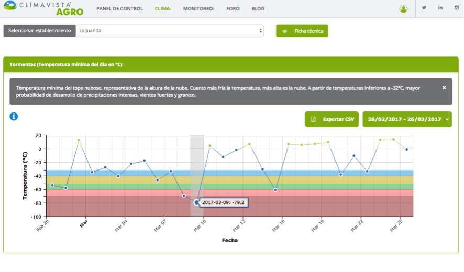Screen dimensions: 464x272
Task: Open the La Juanita establishment dropdown
Action: tap(170, 31)
